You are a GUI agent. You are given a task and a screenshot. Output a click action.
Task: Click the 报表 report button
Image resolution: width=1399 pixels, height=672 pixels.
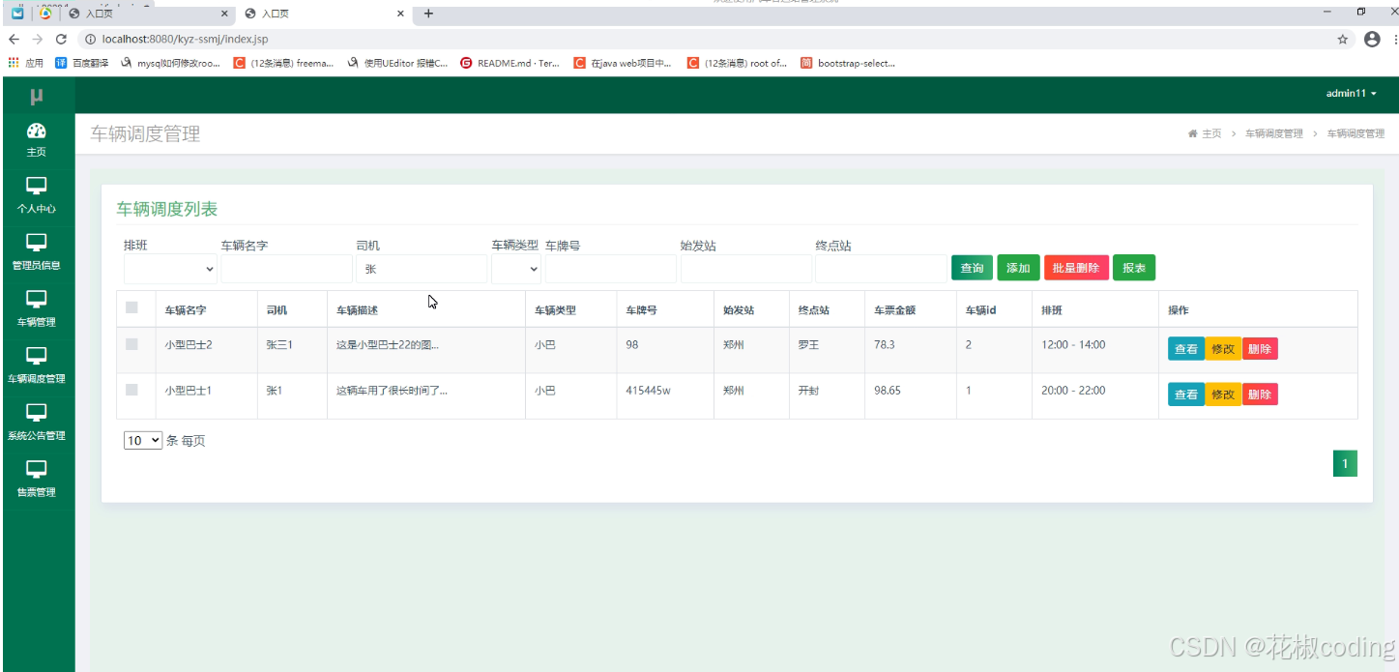(x=1134, y=268)
